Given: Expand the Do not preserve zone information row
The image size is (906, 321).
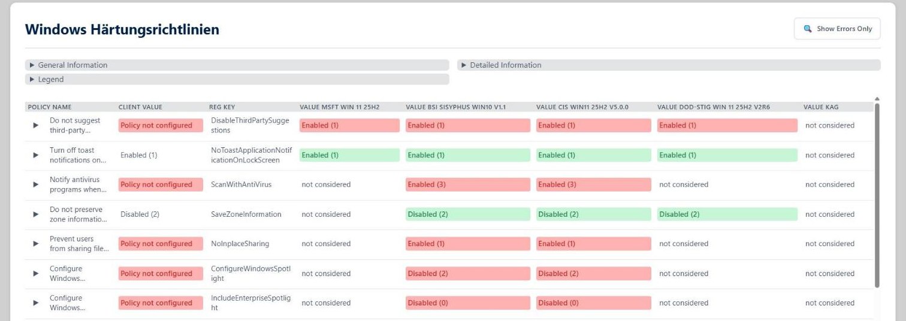Looking at the screenshot, I should point(36,214).
